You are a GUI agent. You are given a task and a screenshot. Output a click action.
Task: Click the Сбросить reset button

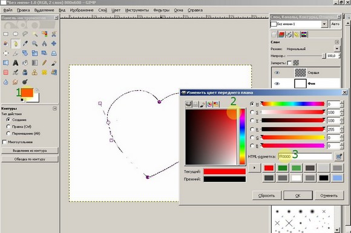tap(267, 195)
